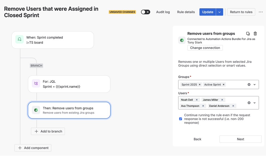The height and width of the screenshot is (156, 266).
Task: Click Return to rules
Action: point(241,12)
